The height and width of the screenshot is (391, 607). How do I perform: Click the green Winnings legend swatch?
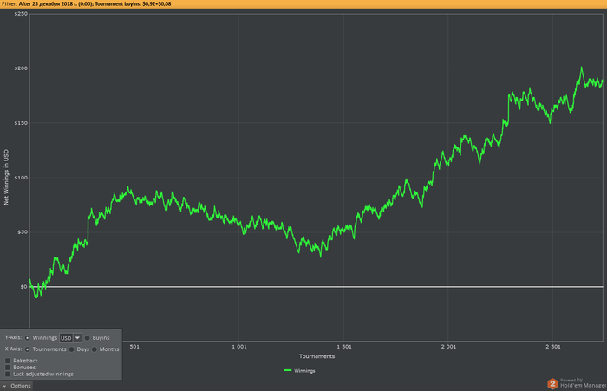[x=288, y=370]
